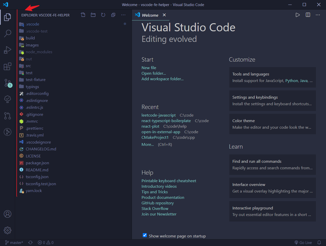The height and width of the screenshot is (246, 326).
Task: Open the editor More Actions menu
Action: click(x=318, y=15)
